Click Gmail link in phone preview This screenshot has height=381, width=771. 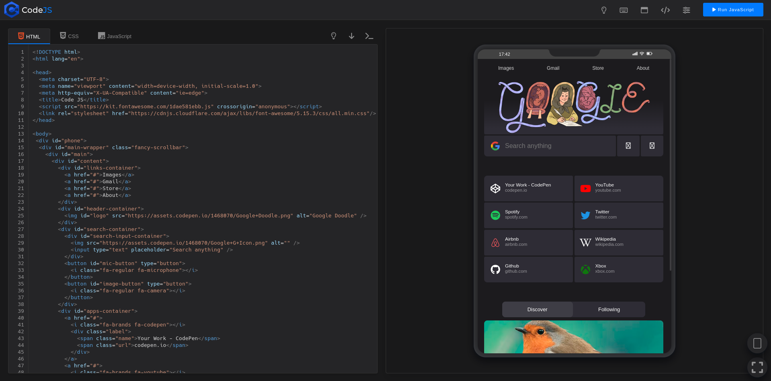[553, 68]
